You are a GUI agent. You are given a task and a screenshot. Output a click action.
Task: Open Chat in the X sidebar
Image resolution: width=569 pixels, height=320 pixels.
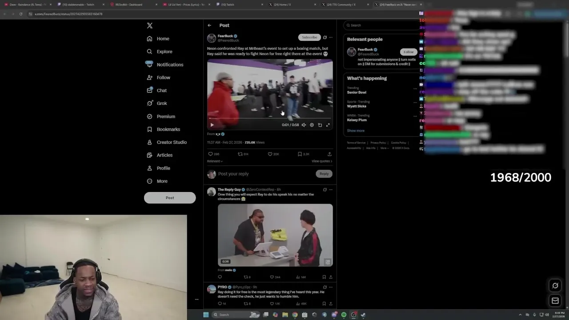(x=156, y=90)
